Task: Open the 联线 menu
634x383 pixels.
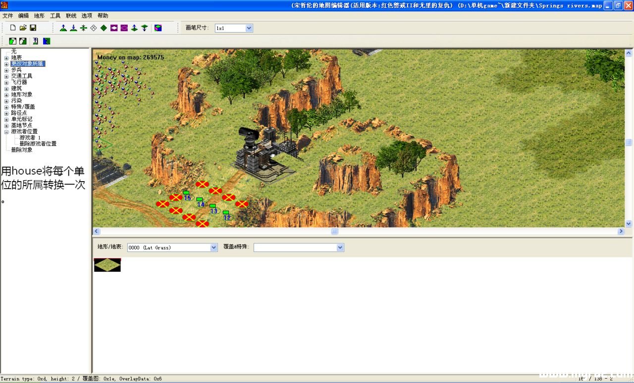Action: pyautogui.click(x=71, y=16)
